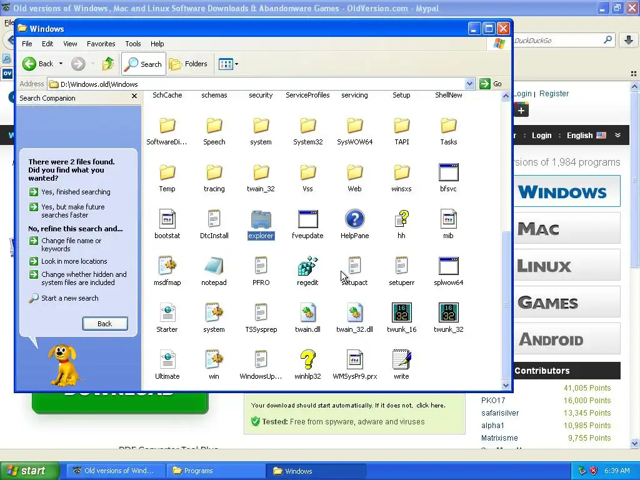Image resolution: width=640 pixels, height=480 pixels.
Task: Click scroll down arrow in file list
Action: pos(506,385)
